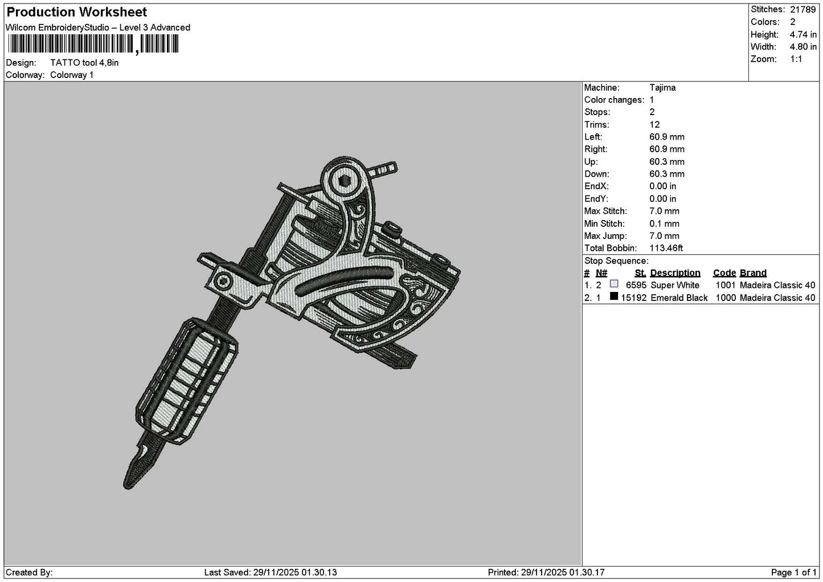Click the Emerald Black color swatch

tap(614, 296)
